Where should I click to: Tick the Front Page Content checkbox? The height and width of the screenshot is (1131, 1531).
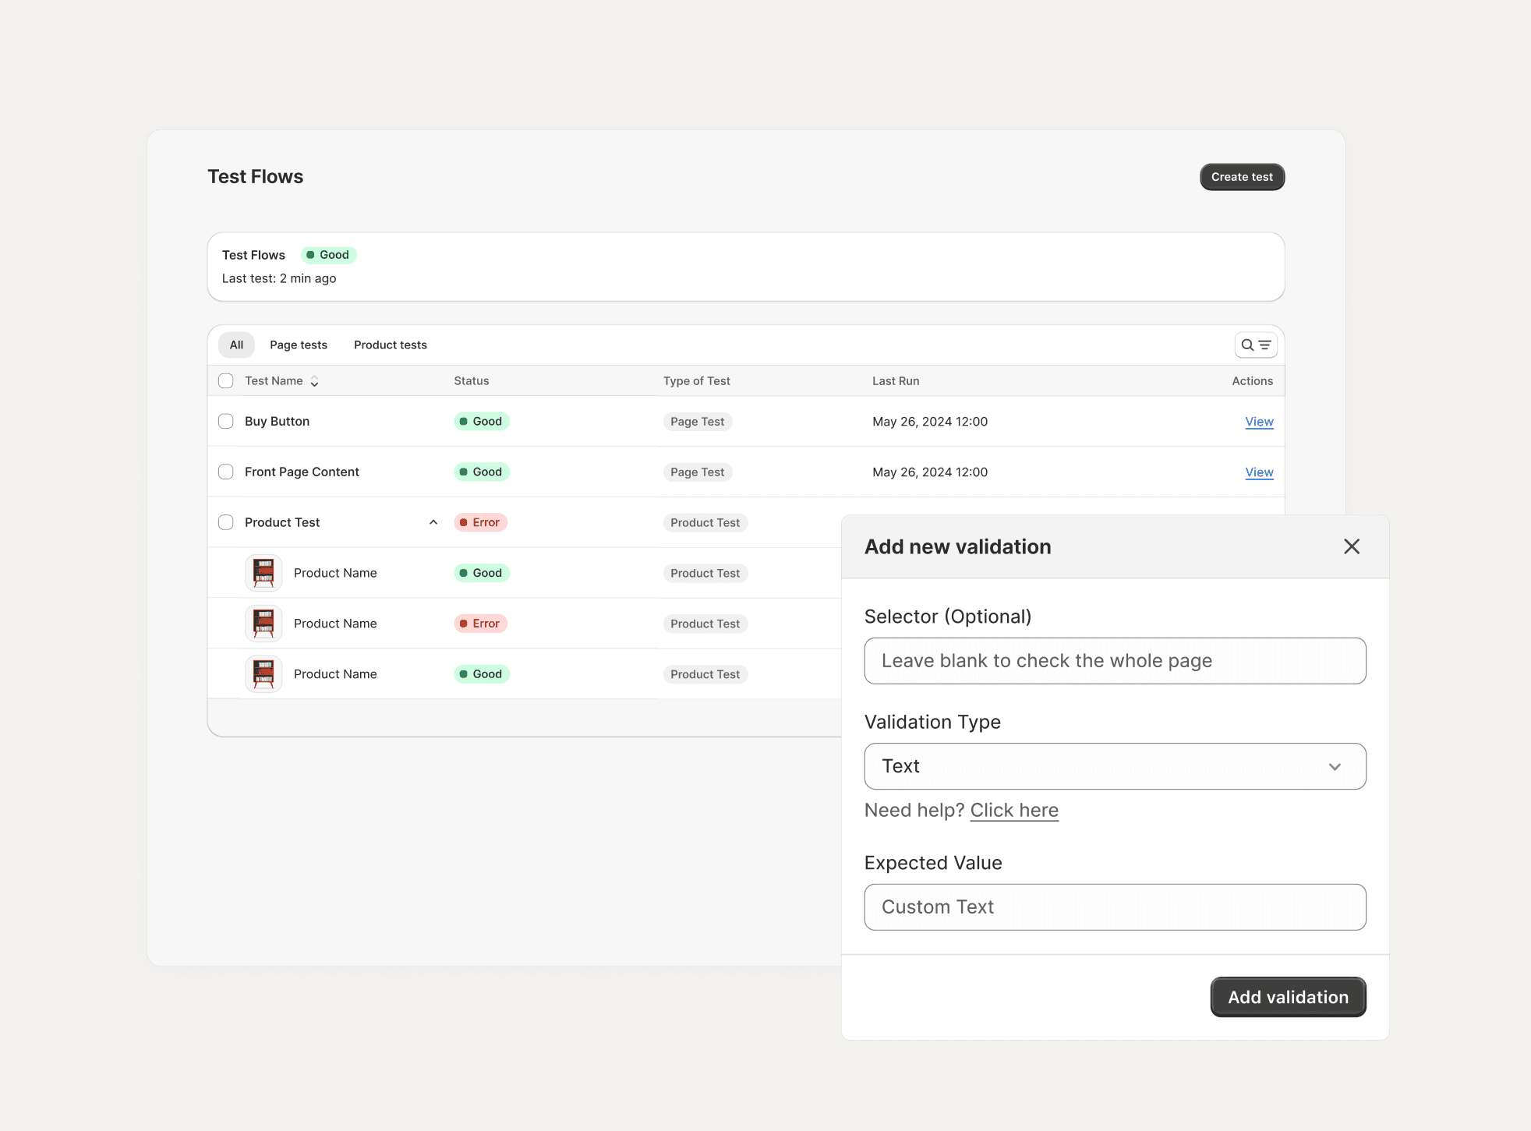pyautogui.click(x=226, y=472)
